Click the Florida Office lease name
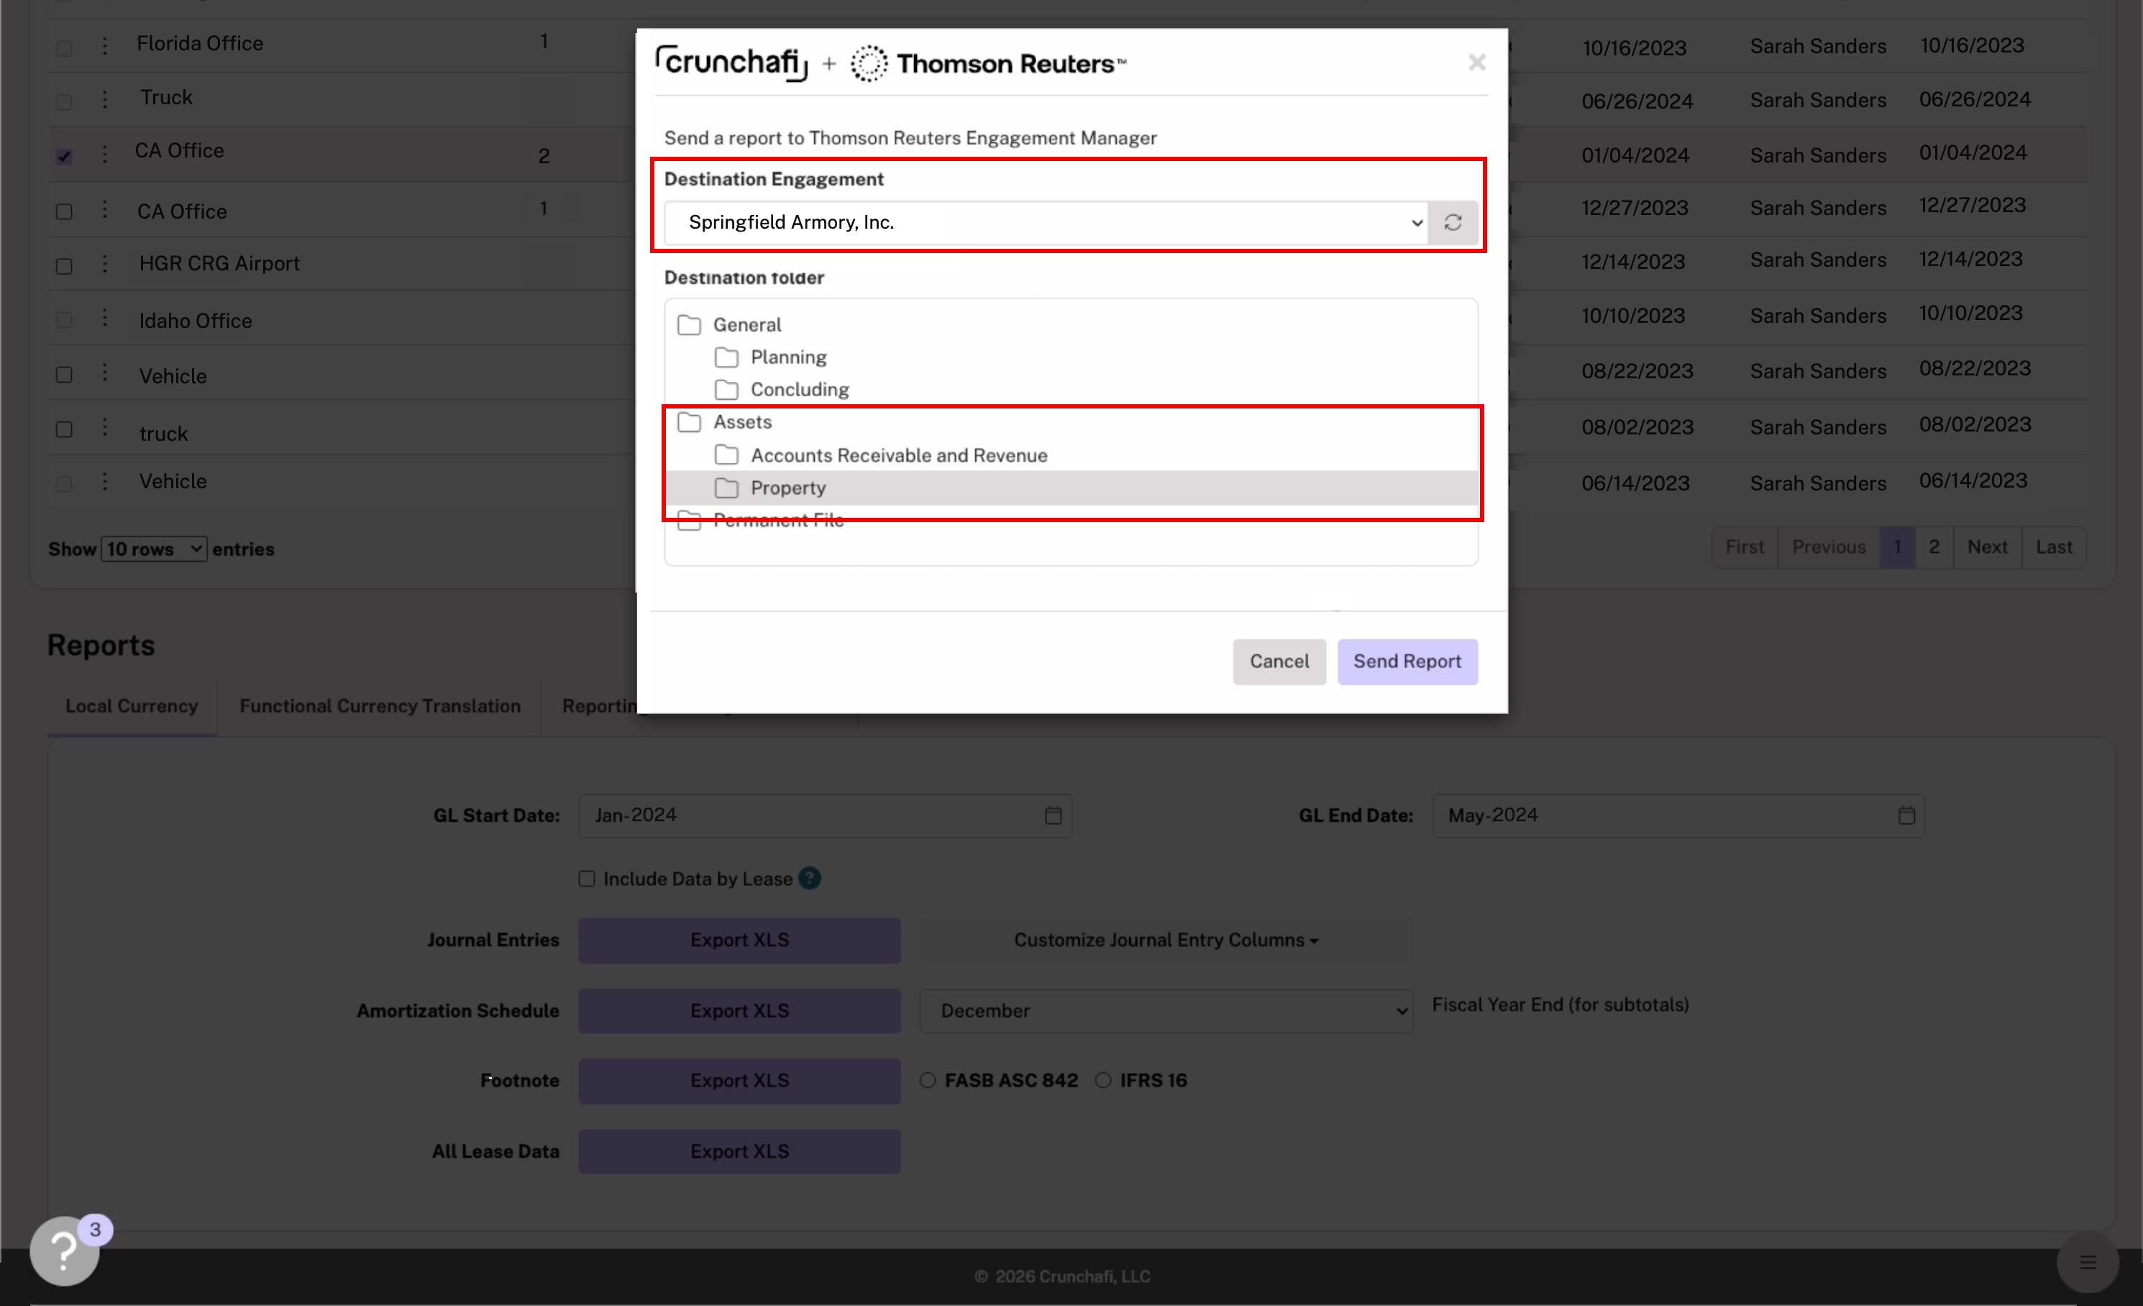This screenshot has height=1306, width=2143. pyautogui.click(x=200, y=43)
